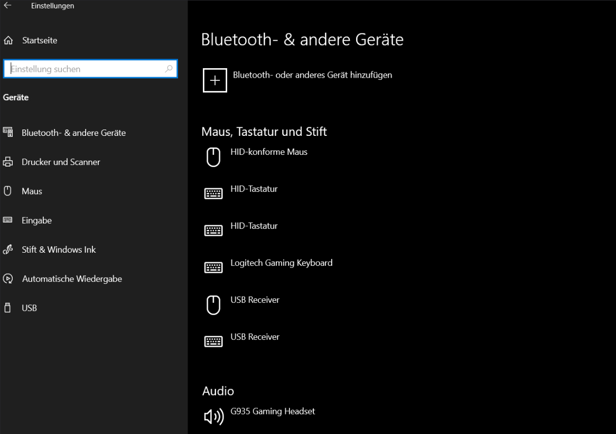Click the Bluetooth- & andere Geräte sidebar icon

8,133
